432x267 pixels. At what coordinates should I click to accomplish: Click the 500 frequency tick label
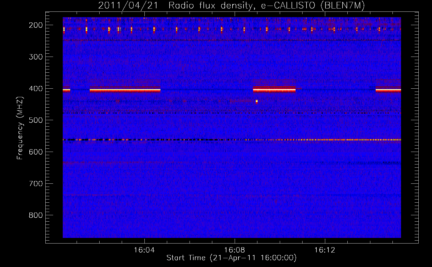tap(36, 120)
